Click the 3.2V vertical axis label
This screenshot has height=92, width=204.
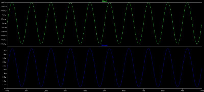click(4, 54)
